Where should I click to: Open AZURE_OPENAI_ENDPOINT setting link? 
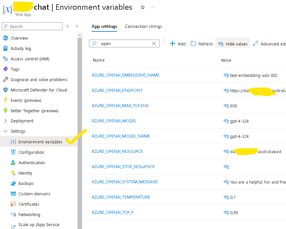117,90
